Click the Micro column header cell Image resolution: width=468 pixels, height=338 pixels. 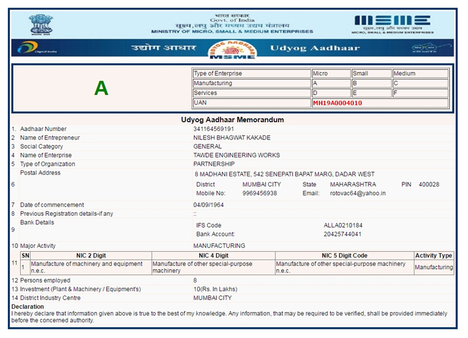[x=331, y=73]
